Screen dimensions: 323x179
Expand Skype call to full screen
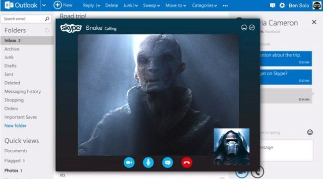click(252, 28)
